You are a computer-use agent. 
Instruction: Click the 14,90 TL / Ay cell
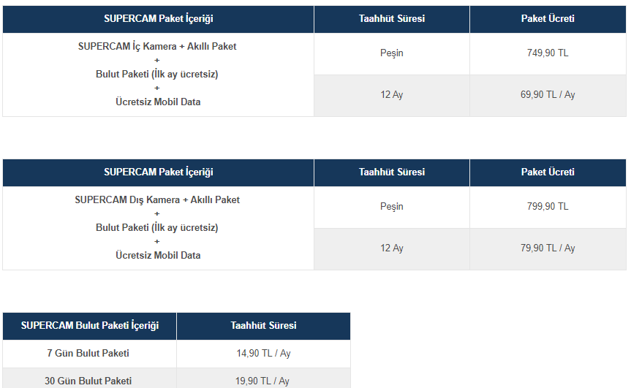coord(263,354)
